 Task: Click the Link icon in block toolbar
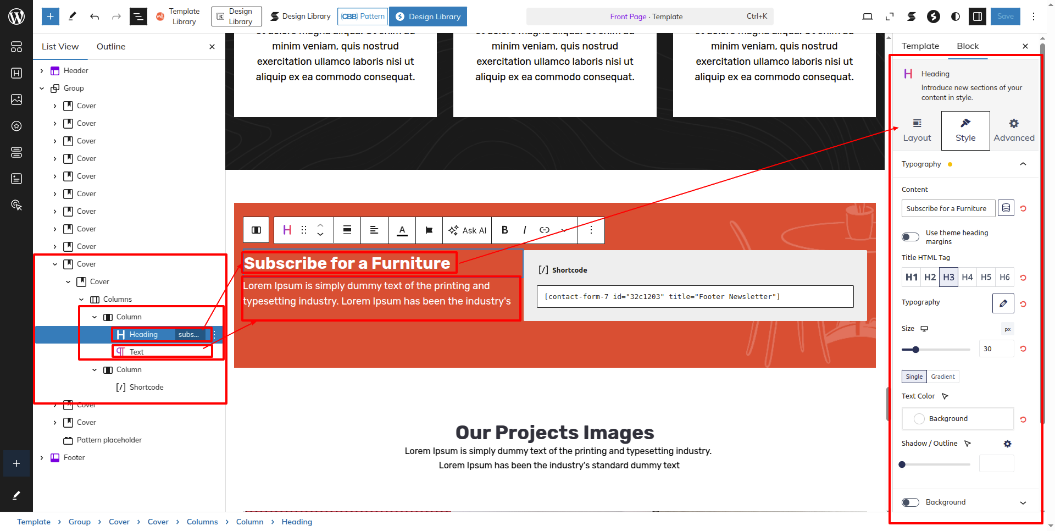tap(544, 230)
